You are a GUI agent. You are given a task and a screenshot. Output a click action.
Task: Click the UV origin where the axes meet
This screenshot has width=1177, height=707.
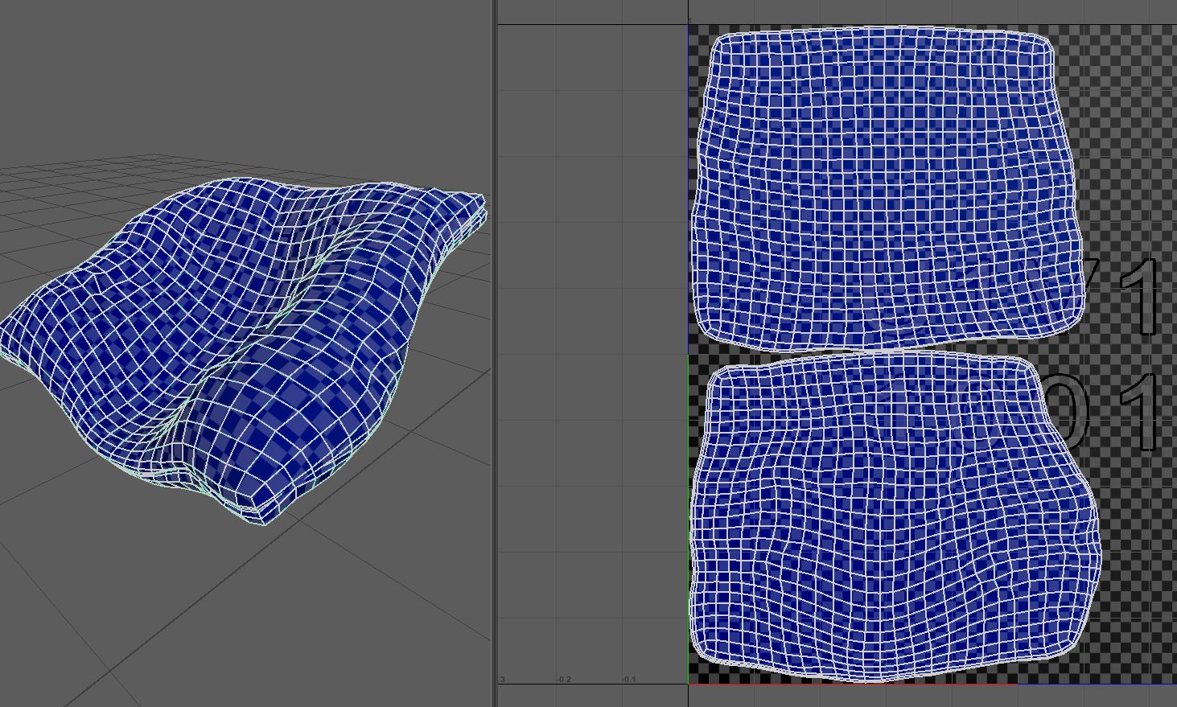(689, 684)
